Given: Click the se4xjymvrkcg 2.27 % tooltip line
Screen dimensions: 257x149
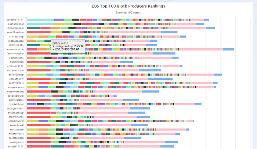Looking at the screenshot, I should 68,46.
